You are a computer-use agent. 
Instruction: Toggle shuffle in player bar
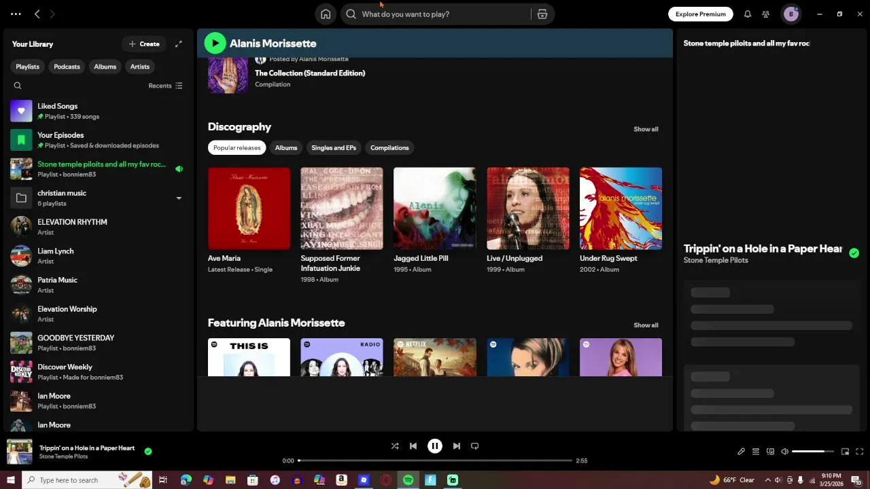(x=395, y=446)
